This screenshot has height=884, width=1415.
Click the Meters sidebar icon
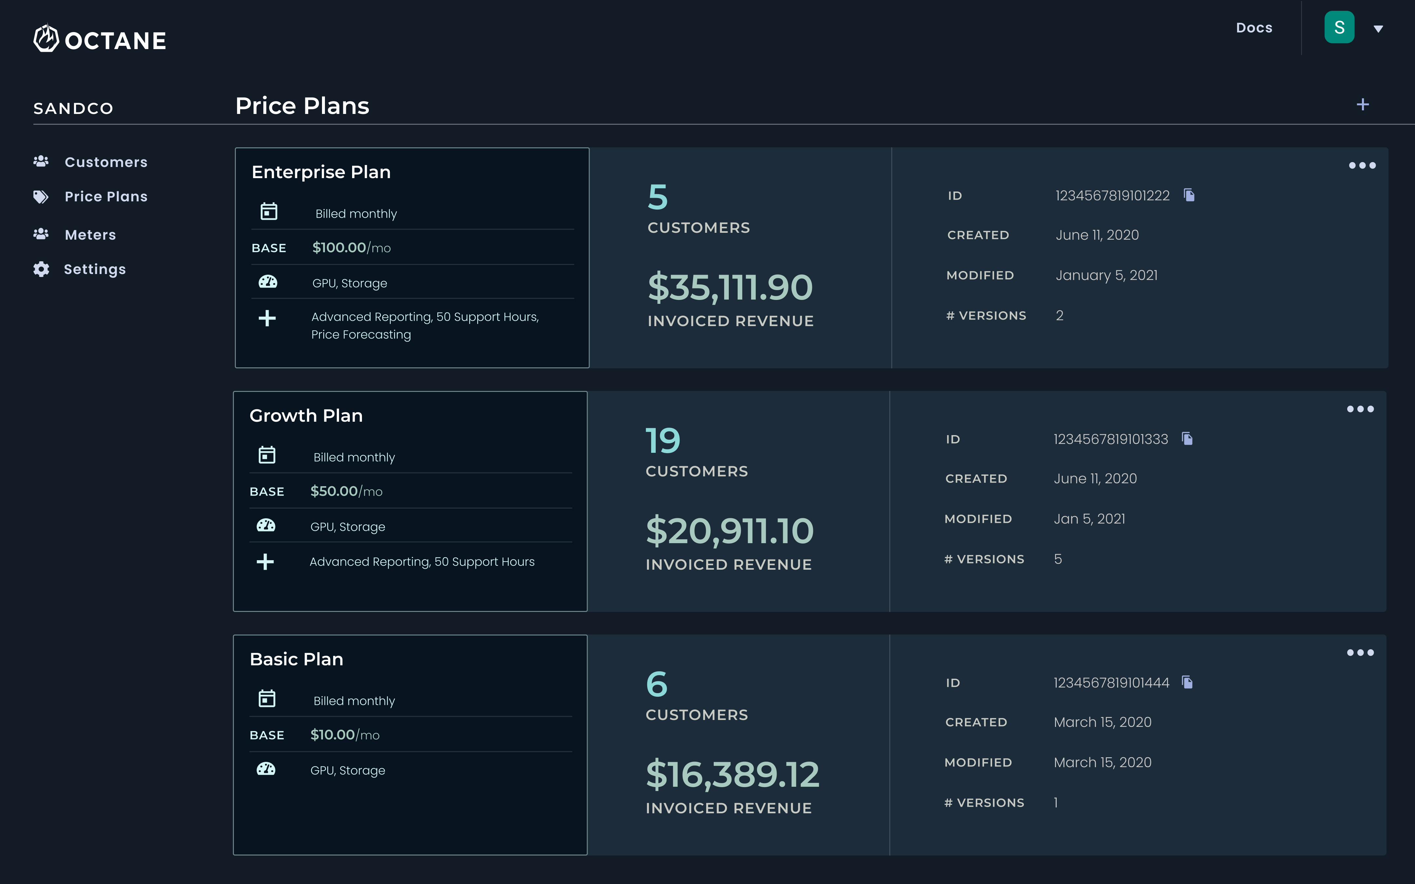click(x=41, y=234)
